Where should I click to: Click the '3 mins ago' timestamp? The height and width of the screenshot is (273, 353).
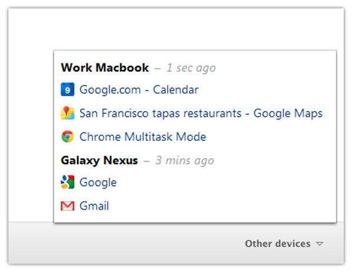[184, 160]
